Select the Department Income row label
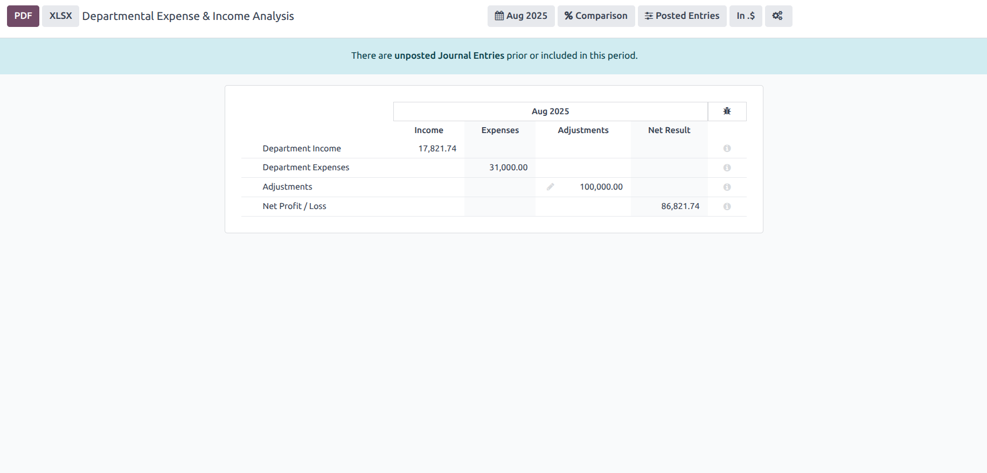 [302, 149]
